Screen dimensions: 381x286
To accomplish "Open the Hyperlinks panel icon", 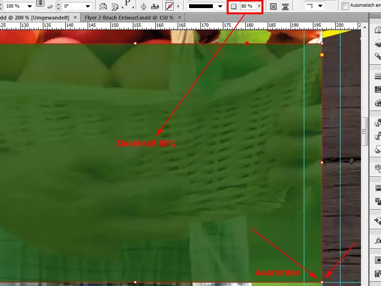I will [x=378, y=167].
